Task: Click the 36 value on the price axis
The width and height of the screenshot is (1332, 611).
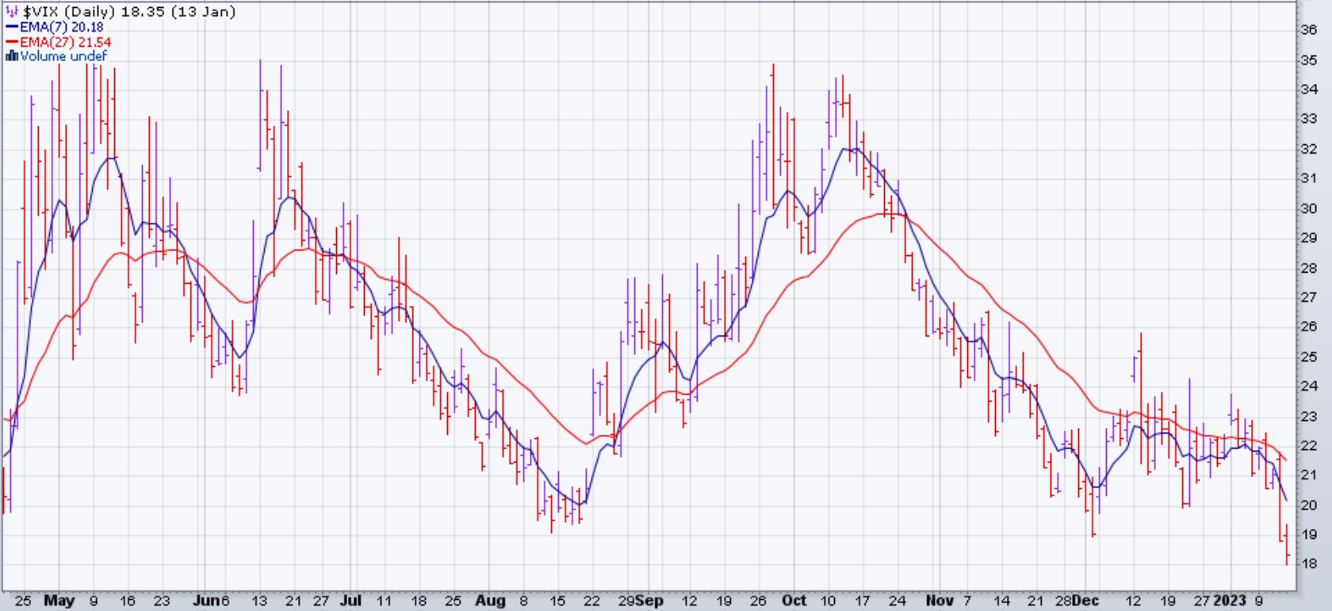Action: [x=1309, y=30]
